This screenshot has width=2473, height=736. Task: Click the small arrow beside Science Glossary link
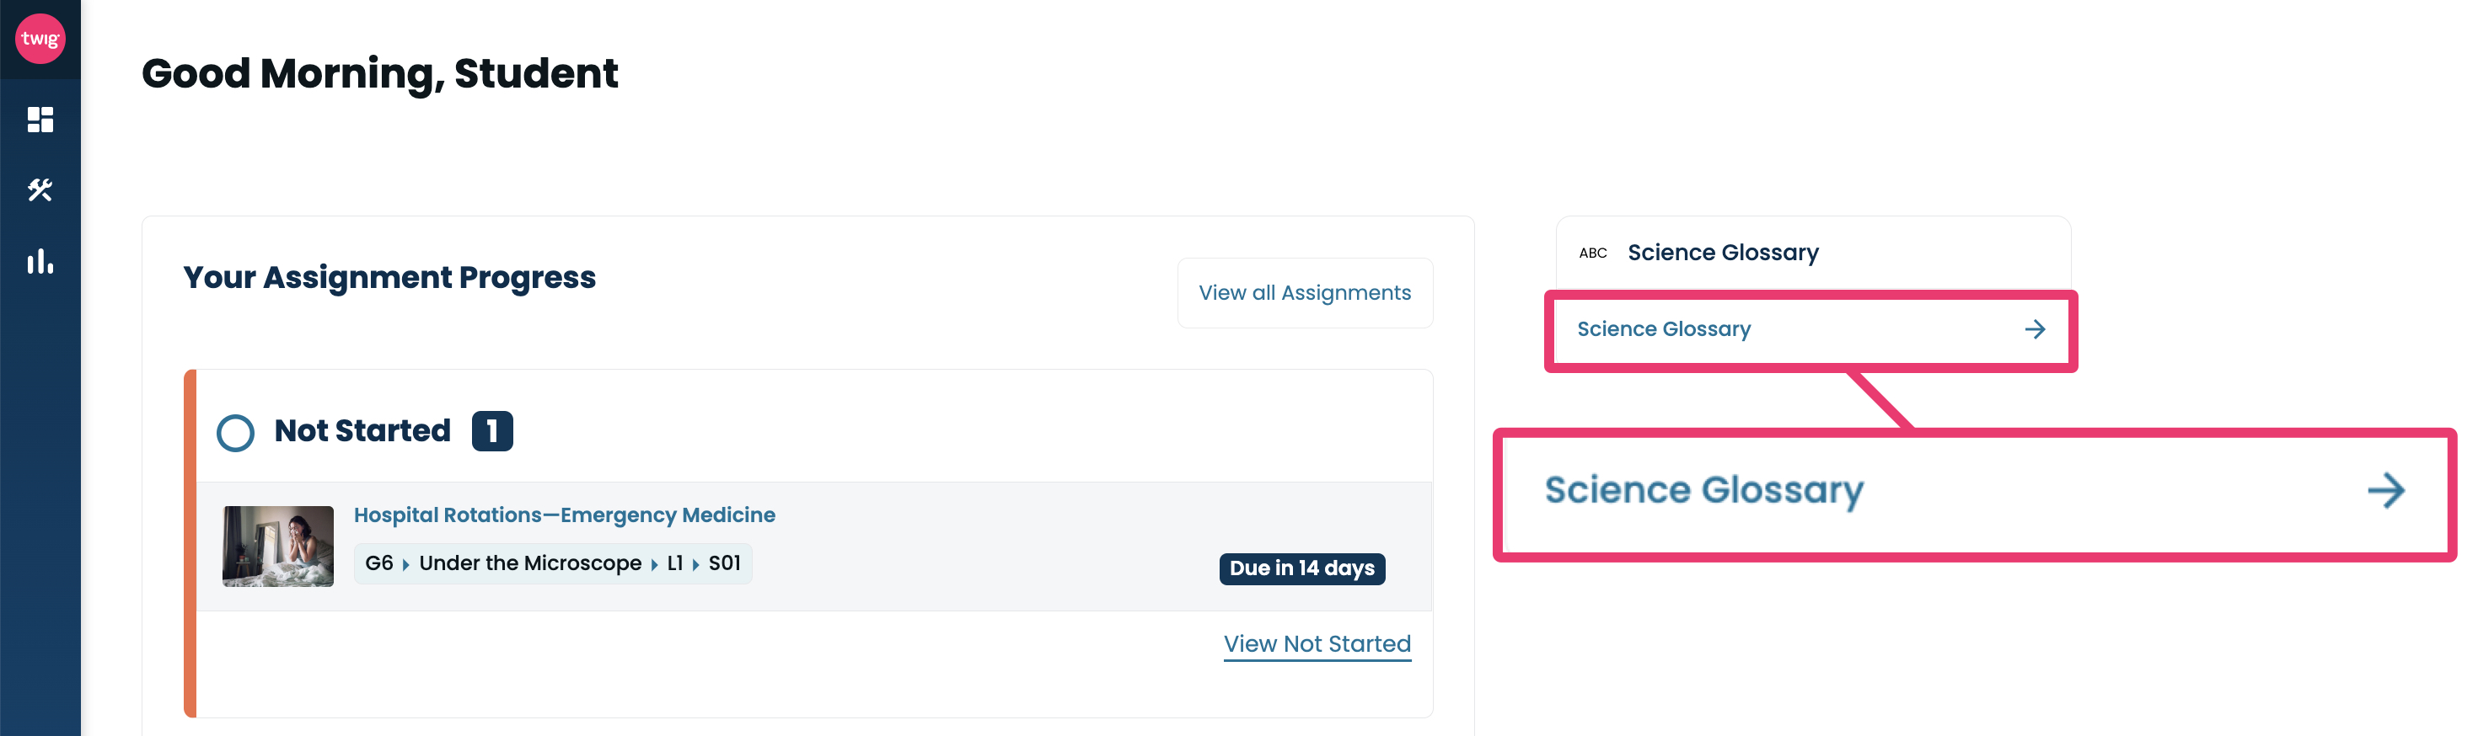pos(2034,330)
